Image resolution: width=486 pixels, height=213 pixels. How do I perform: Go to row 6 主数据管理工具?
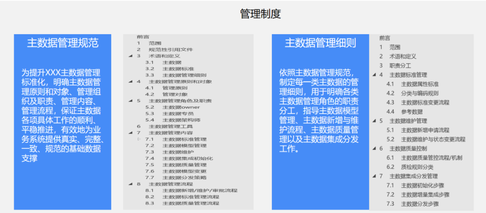pyautogui.click(x=165, y=126)
